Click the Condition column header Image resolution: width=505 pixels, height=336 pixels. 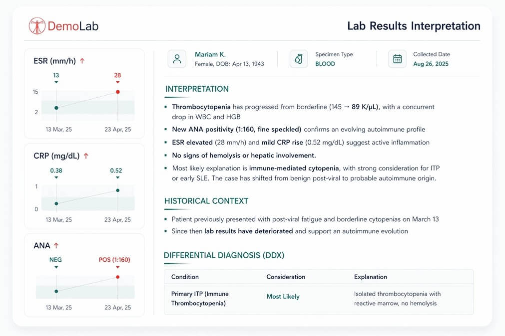tap(185, 277)
